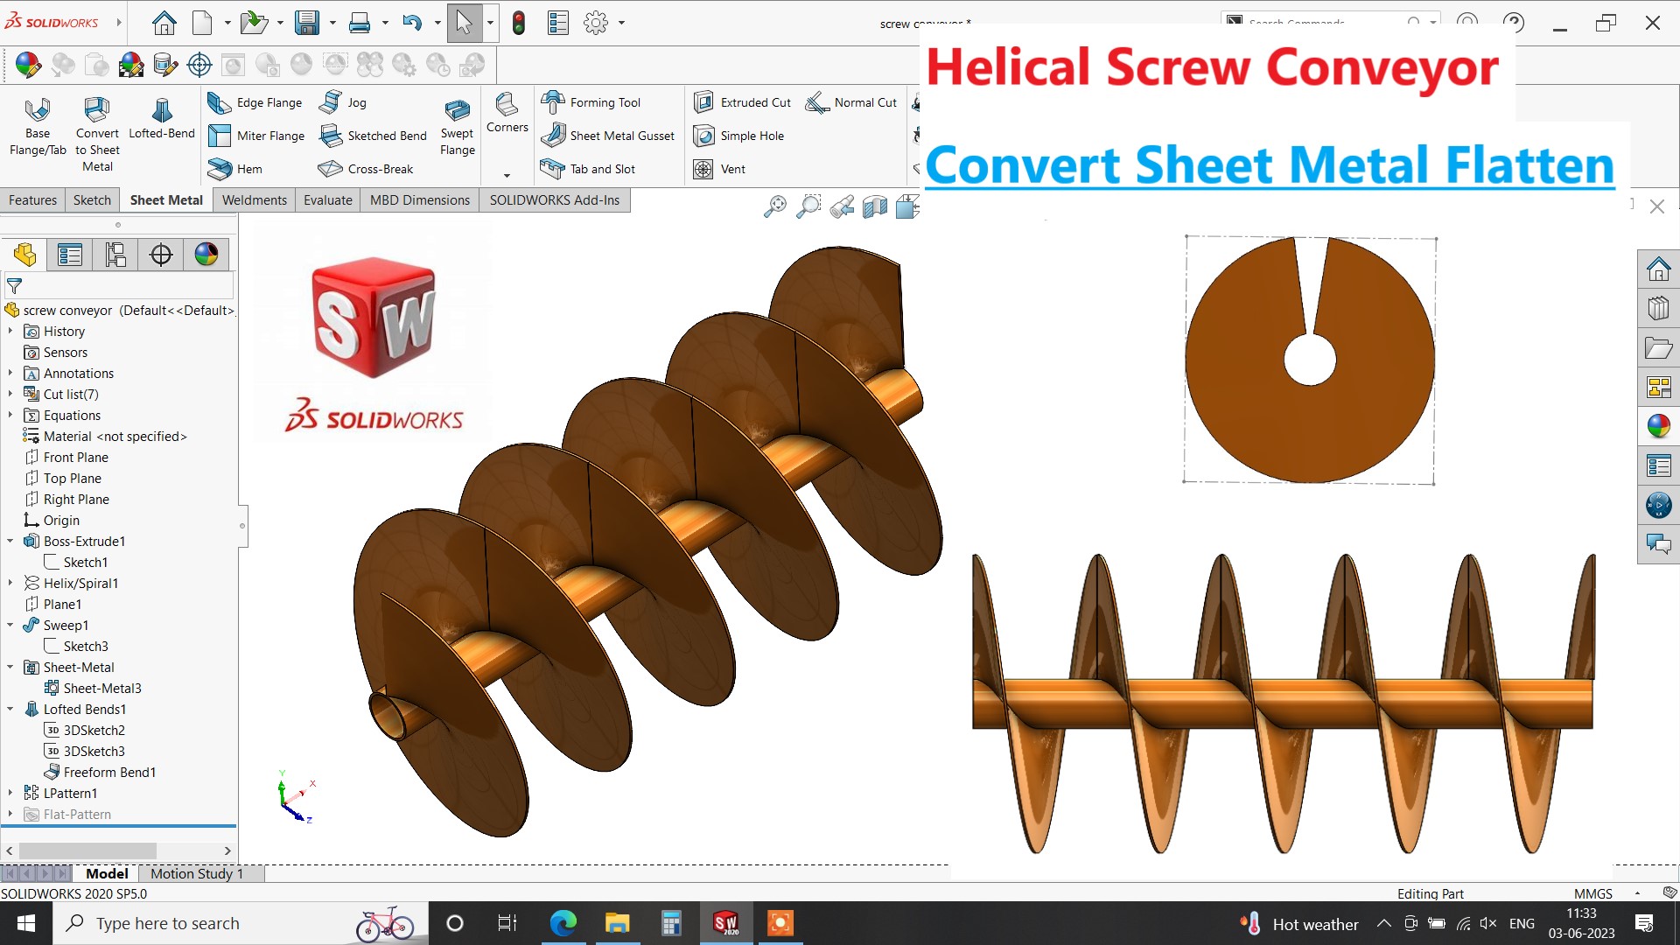1680x945 pixels.
Task: Click the Flat-Pattern feature item
Action: point(77,815)
